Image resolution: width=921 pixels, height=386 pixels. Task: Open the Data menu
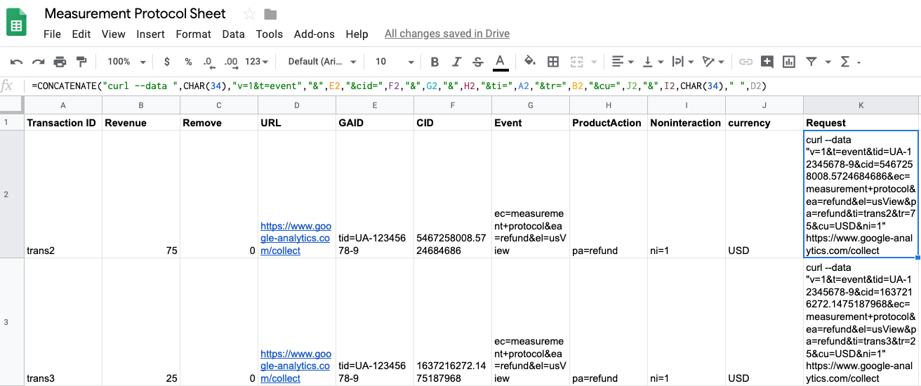point(233,34)
